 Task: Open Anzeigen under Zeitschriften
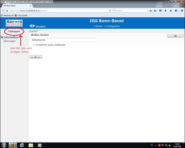coord(11,41)
